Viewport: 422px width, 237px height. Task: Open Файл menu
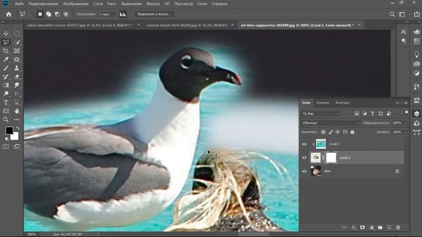click(19, 4)
